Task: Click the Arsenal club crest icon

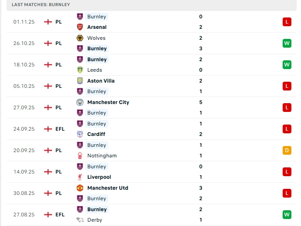Action: (80, 27)
